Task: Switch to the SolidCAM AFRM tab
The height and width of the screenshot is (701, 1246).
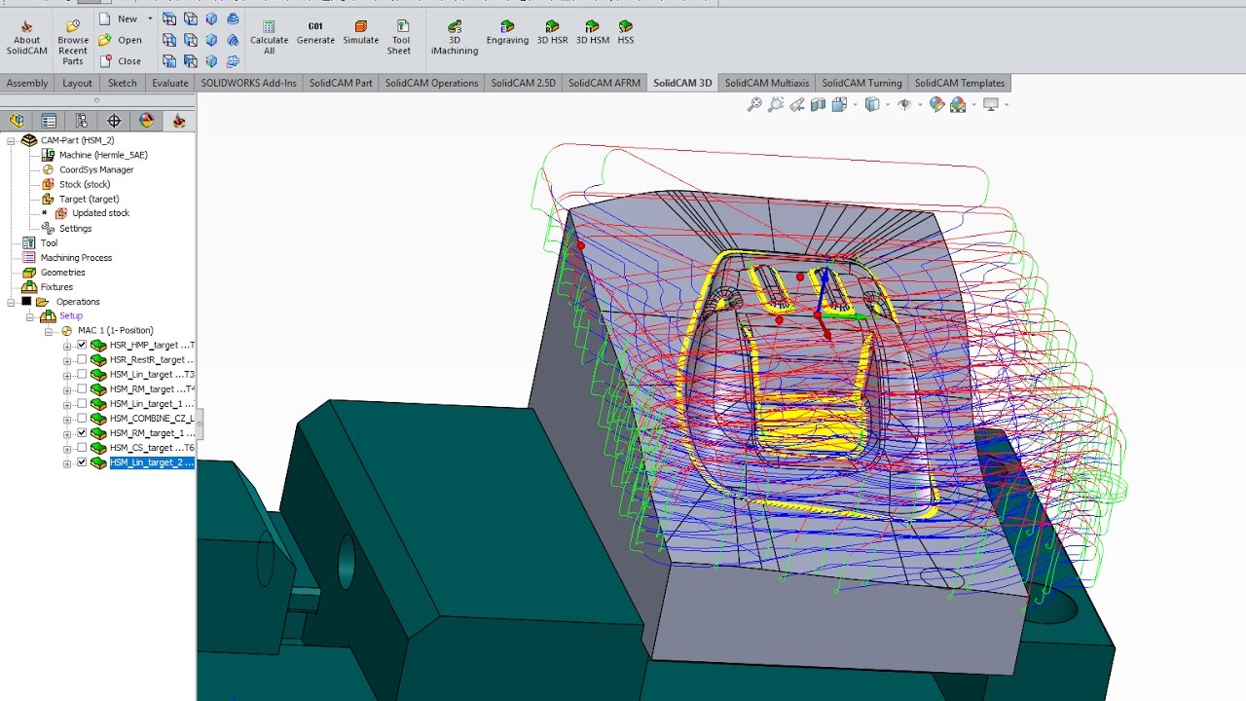Action: pos(605,83)
